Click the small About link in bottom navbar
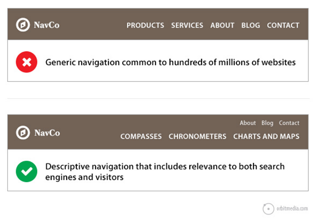Screen dimensions: 317x220 pos(248,123)
